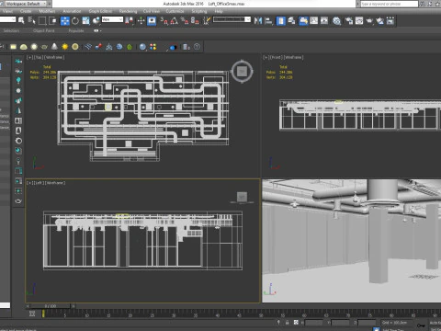
Task: Step time slider back with left arrow
Action: click(x=28, y=306)
